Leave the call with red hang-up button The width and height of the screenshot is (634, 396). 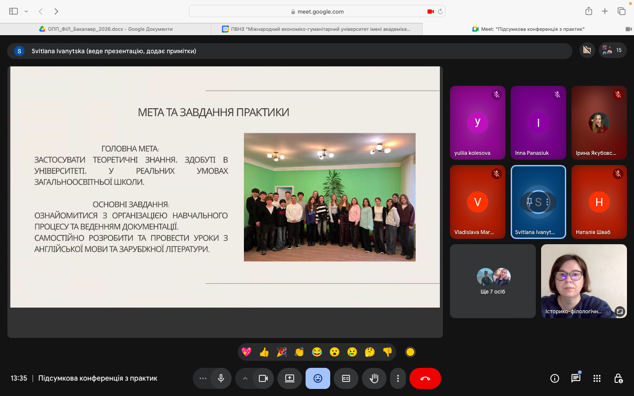click(x=425, y=378)
